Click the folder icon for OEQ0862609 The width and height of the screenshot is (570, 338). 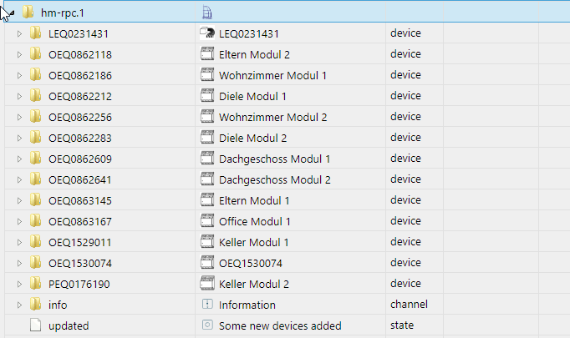[x=35, y=159]
